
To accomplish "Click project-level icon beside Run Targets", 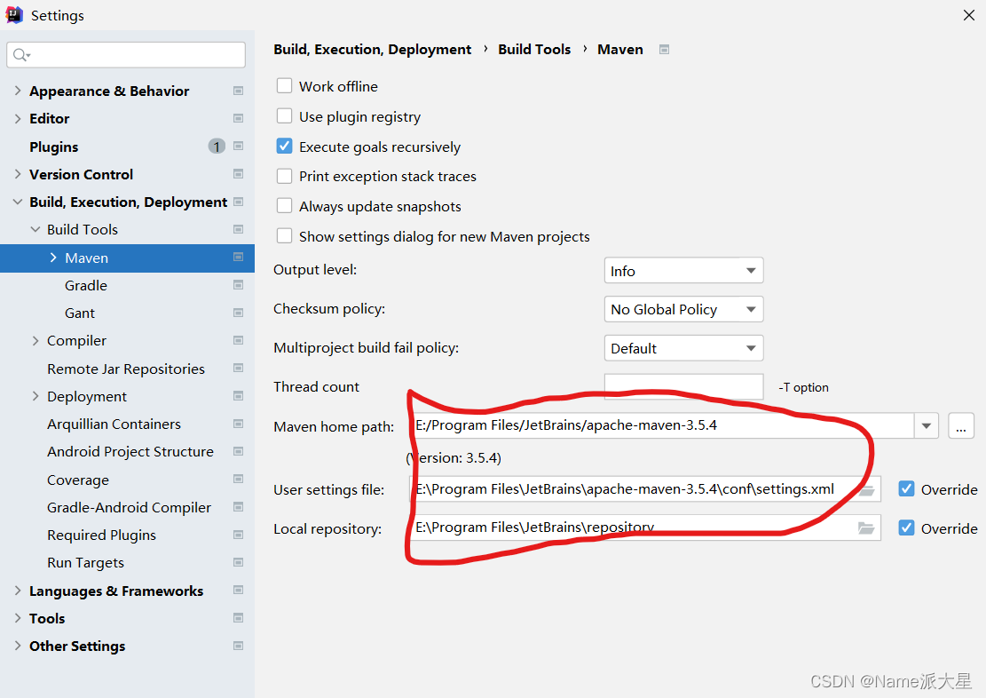I will point(239,562).
